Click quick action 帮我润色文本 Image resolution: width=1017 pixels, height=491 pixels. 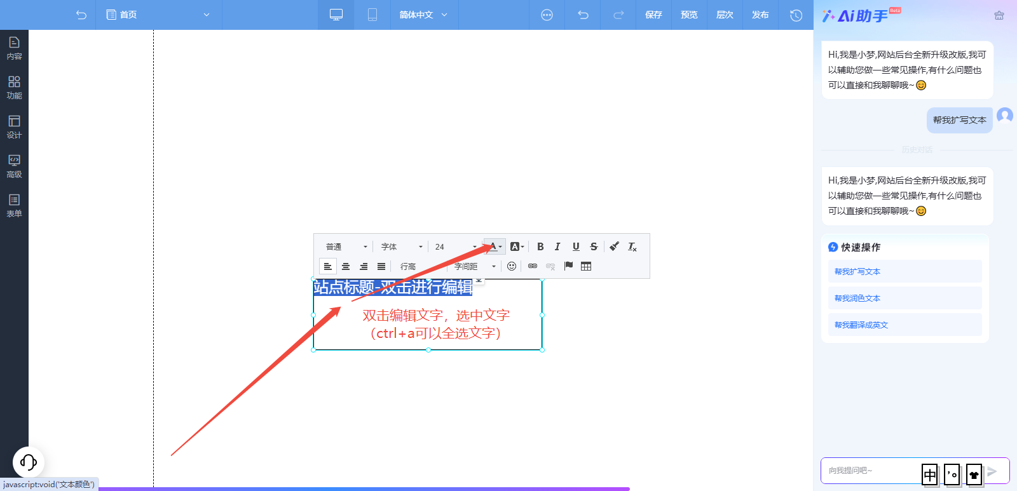pos(905,298)
